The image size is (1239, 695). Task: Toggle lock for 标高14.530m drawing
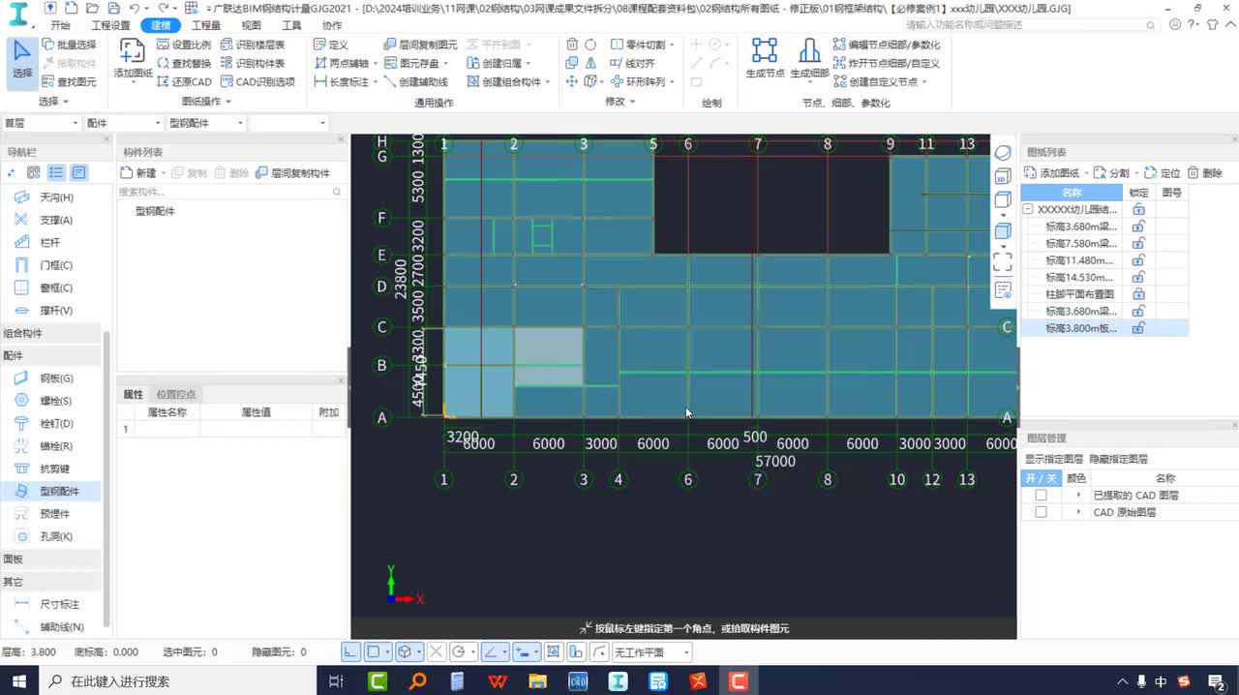coord(1138,278)
